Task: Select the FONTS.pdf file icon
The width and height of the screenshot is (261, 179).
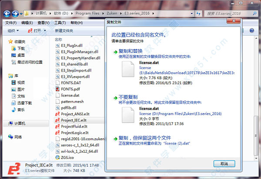Action: coord(57,89)
